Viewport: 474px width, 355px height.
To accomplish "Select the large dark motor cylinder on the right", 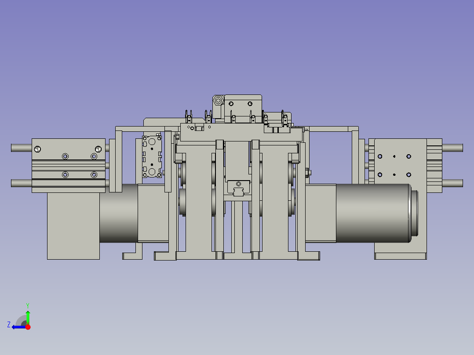I will click(x=373, y=213).
